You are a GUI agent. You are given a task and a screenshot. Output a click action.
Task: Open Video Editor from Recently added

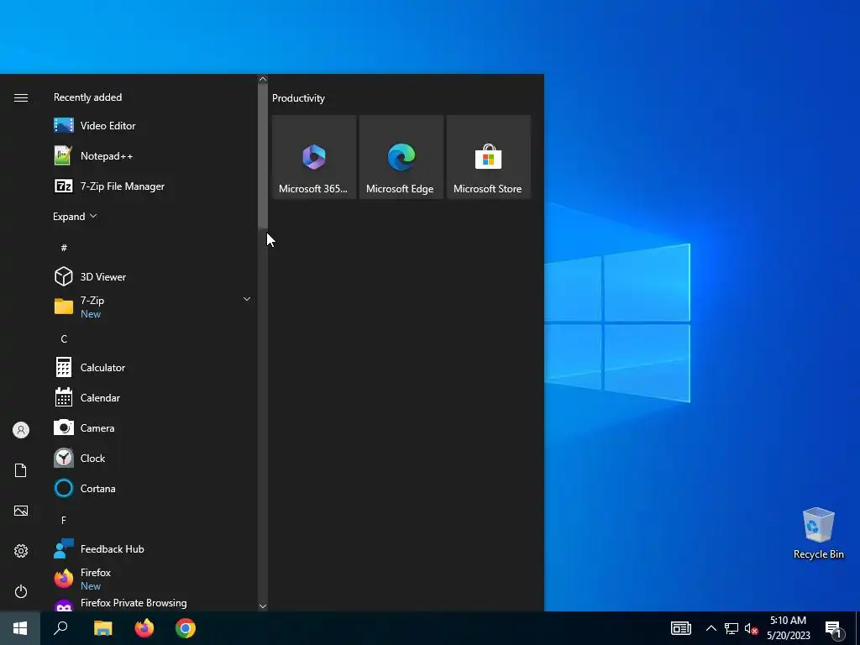pyautogui.click(x=154, y=126)
